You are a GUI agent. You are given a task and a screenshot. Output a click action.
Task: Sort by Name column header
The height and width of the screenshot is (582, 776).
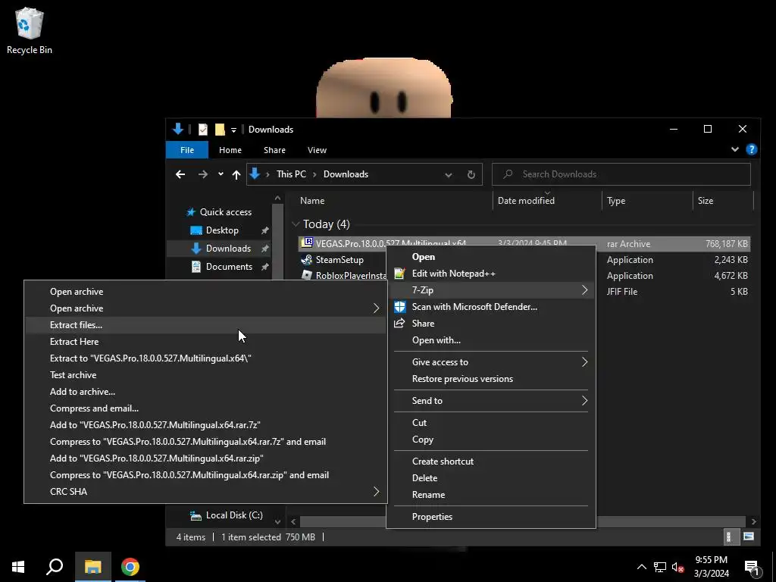coord(312,200)
